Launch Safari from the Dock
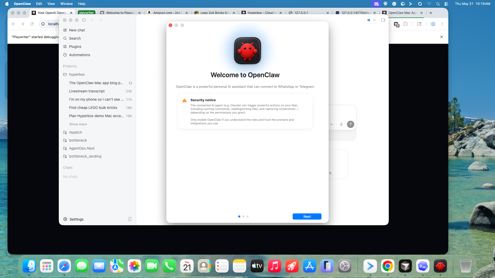Image resolution: width=495 pixels, height=278 pixels. click(64, 266)
